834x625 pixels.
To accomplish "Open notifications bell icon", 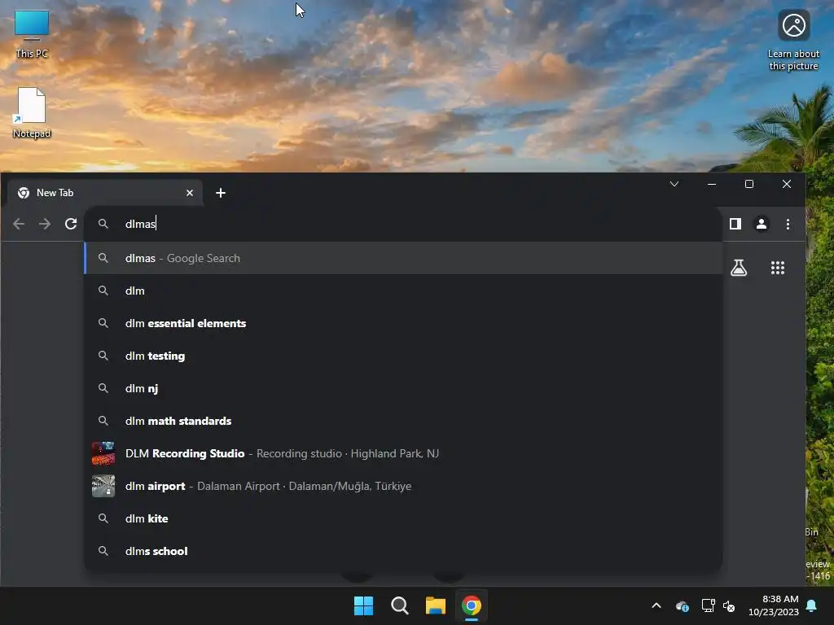I will [812, 605].
